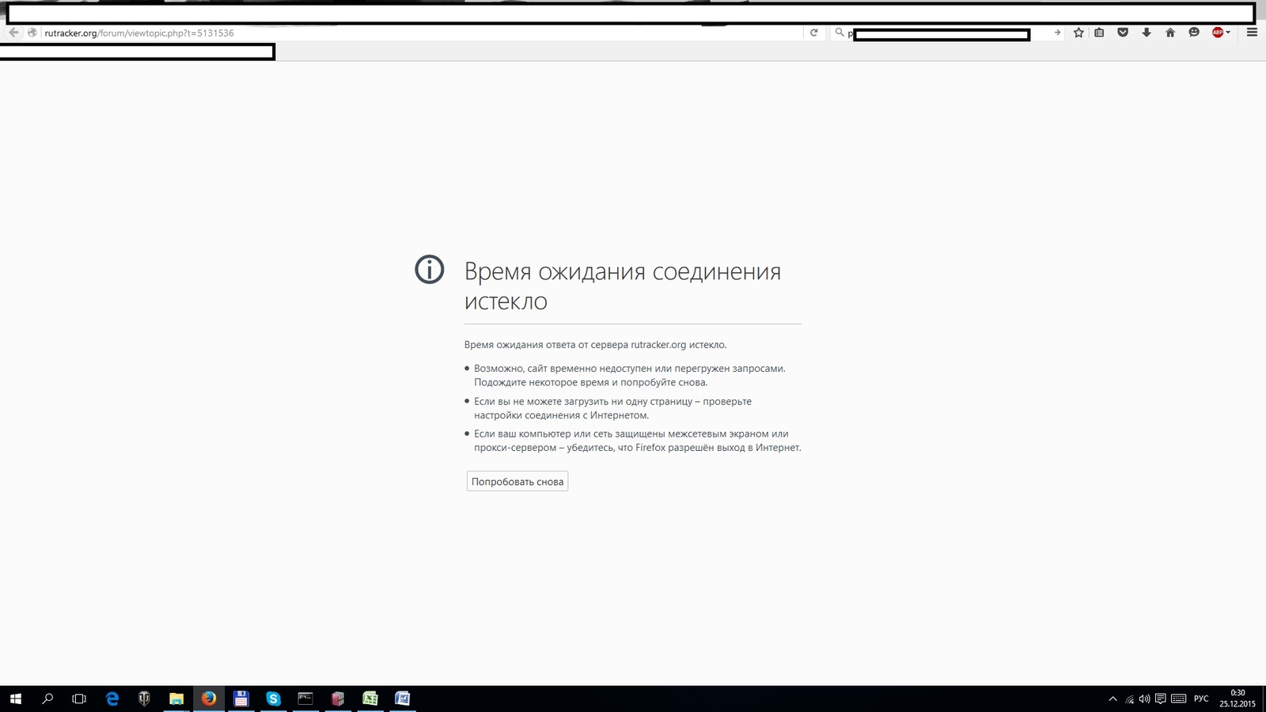Open World of Tanks taskbar icon
Image resolution: width=1266 pixels, height=712 pixels.
tap(144, 699)
